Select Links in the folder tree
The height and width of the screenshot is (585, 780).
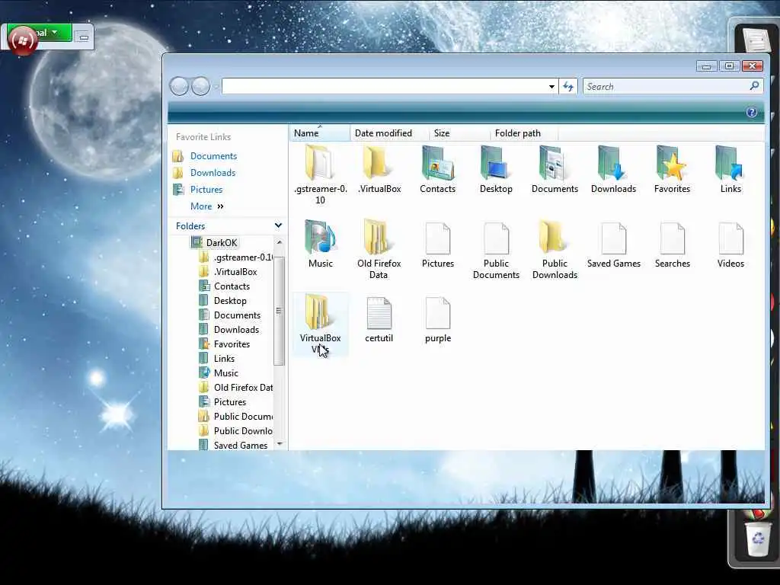[224, 358]
